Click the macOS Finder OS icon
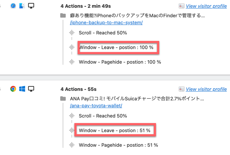The image size is (230, 155). click(x=22, y=6)
